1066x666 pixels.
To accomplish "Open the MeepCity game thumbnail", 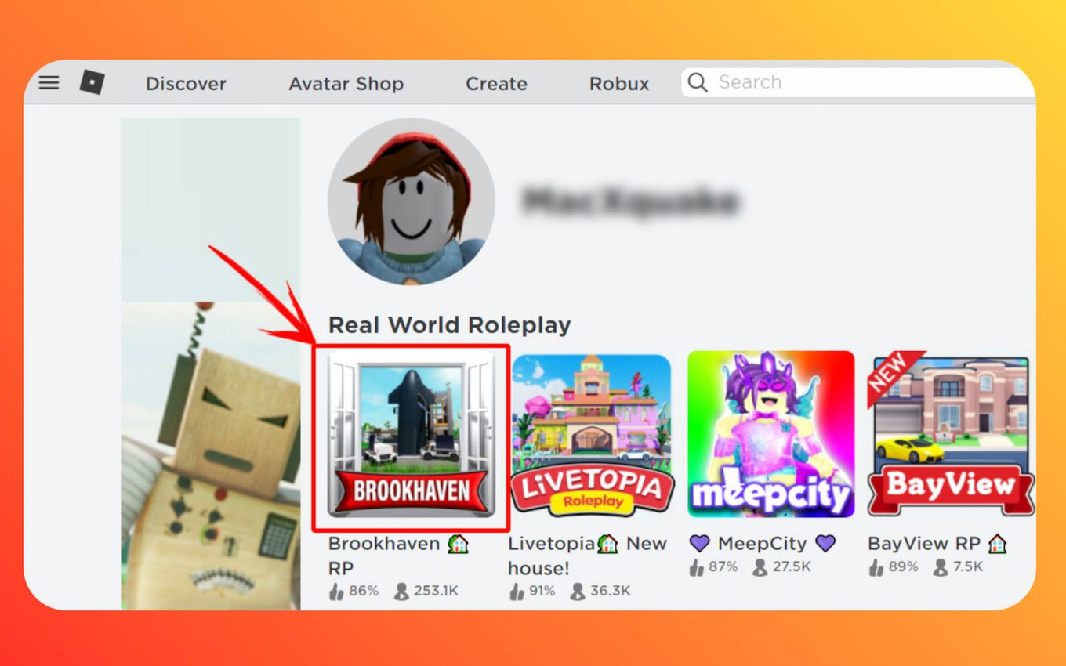I will 771,434.
